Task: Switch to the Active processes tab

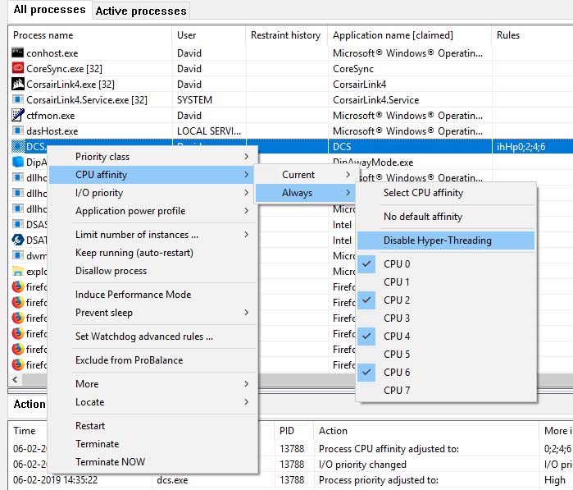Action: (x=141, y=11)
